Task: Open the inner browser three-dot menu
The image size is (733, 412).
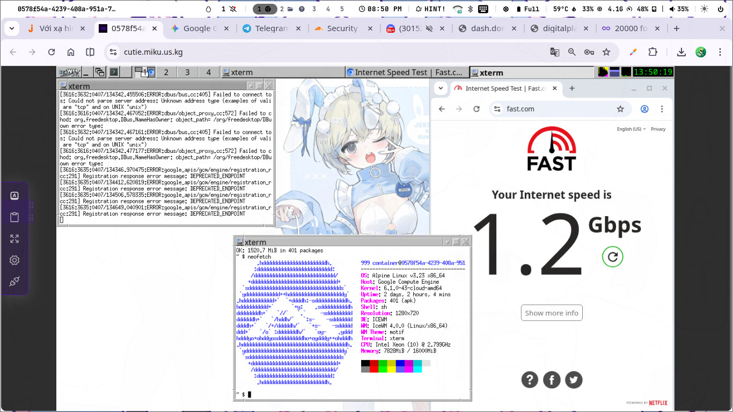Action: (x=662, y=109)
